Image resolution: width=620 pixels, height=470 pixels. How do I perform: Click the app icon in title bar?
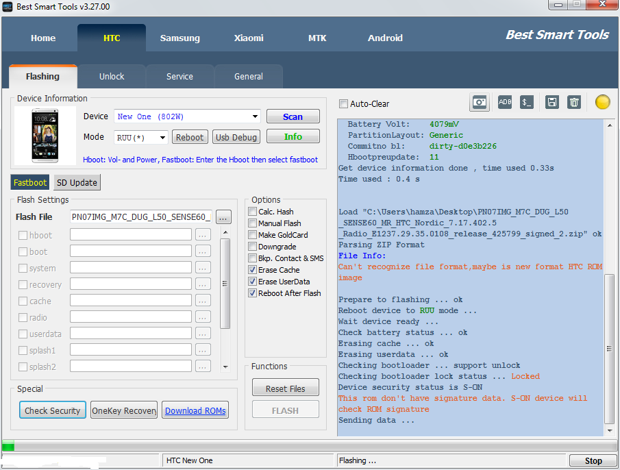7,6
